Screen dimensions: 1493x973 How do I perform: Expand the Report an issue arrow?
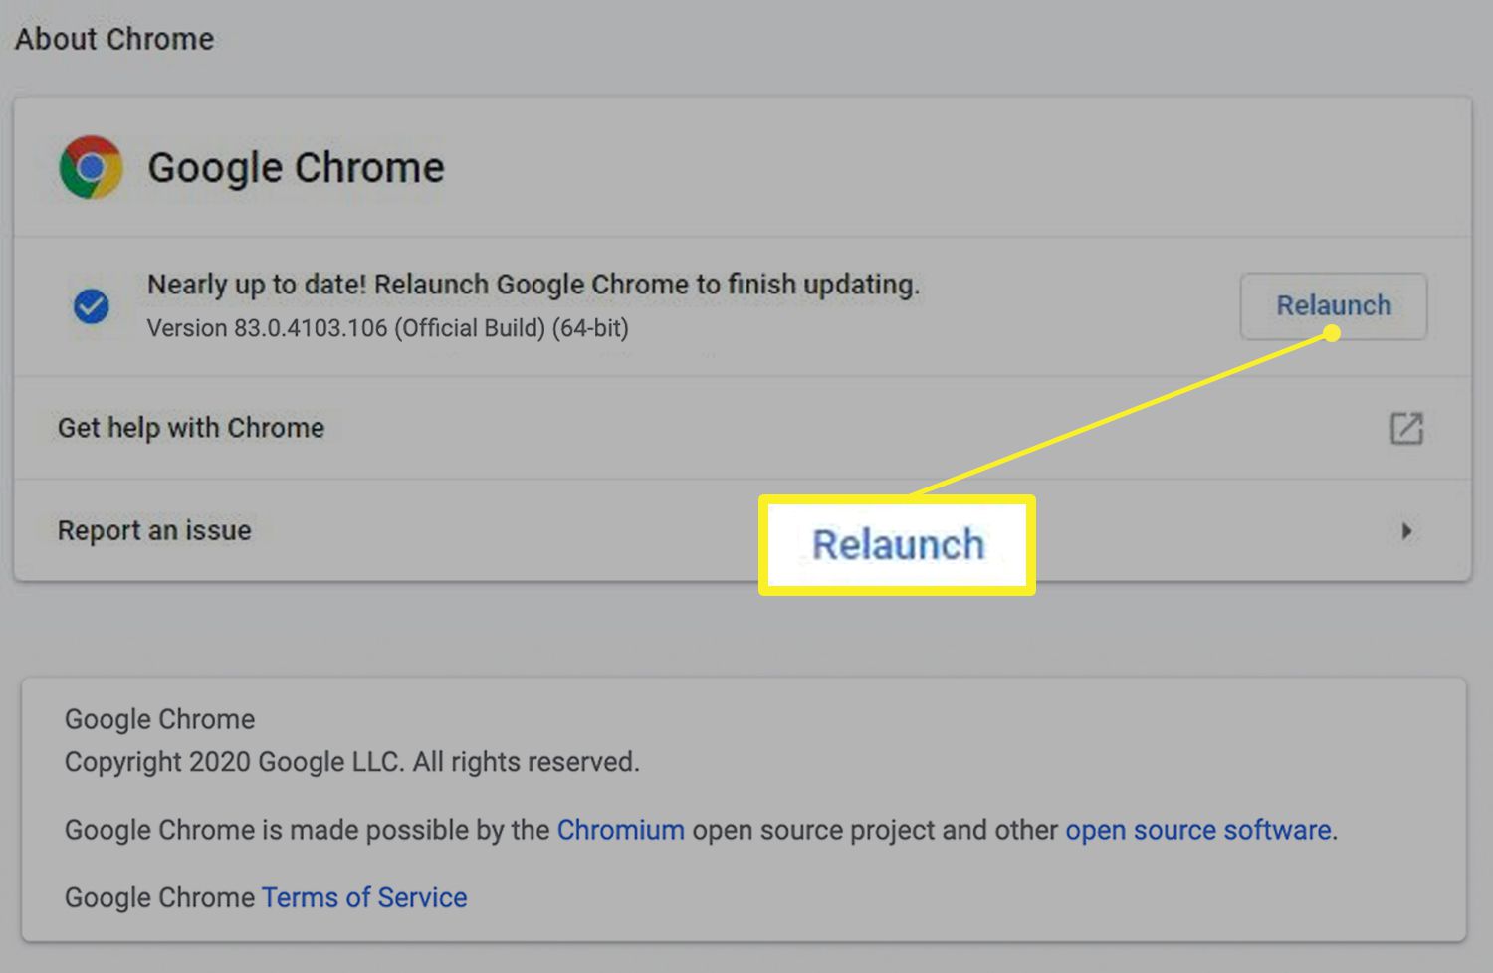[x=1406, y=531]
